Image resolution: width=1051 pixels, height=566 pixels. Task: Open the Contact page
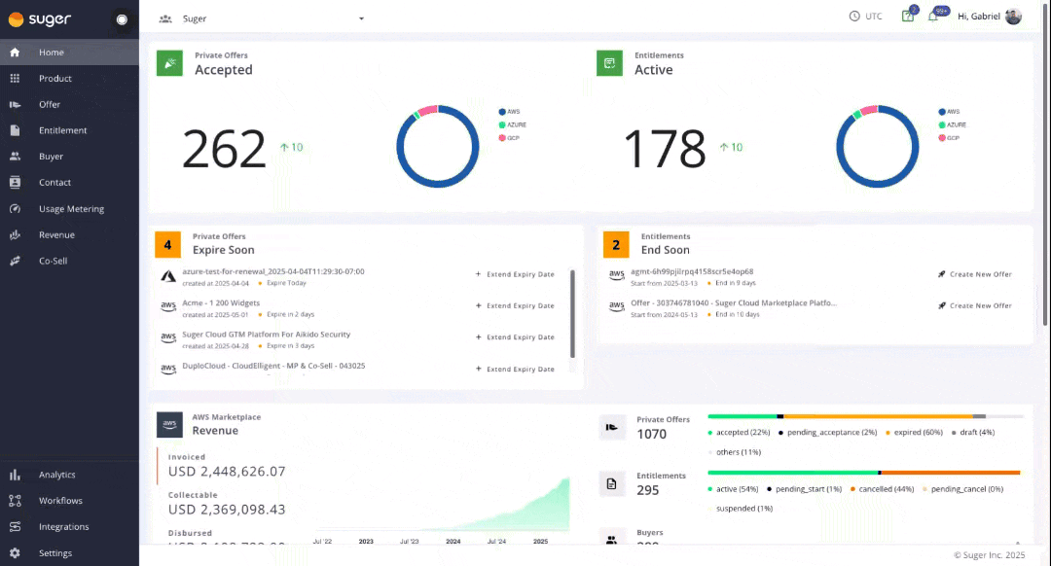point(70,182)
